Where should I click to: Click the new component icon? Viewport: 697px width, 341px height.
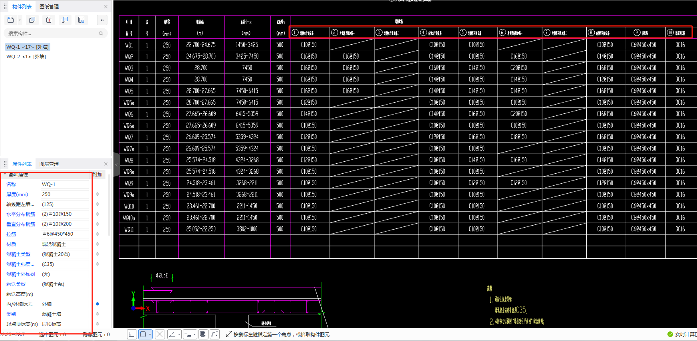tap(10, 20)
